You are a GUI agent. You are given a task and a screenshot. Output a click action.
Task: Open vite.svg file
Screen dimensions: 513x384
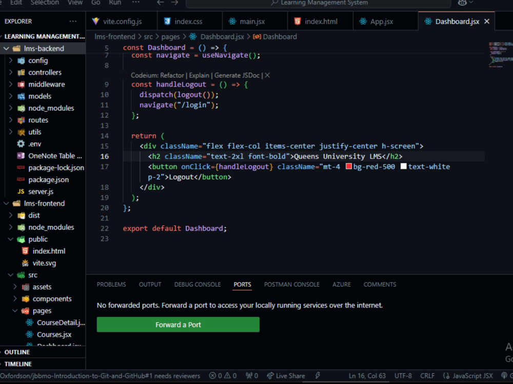43,263
